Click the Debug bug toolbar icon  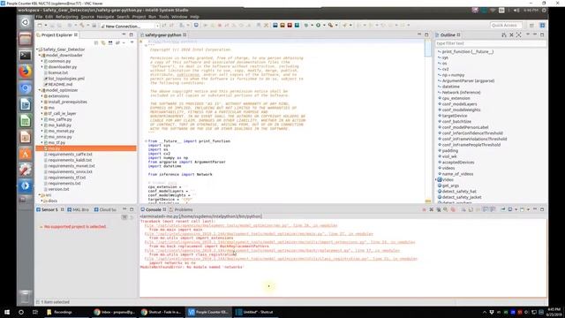click(x=306, y=26)
